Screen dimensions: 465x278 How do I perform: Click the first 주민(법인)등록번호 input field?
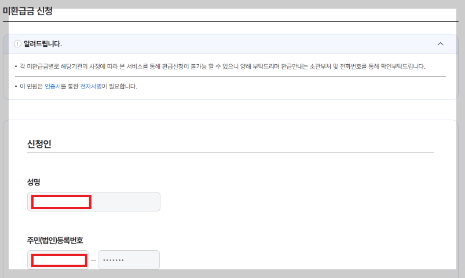[x=58, y=260]
